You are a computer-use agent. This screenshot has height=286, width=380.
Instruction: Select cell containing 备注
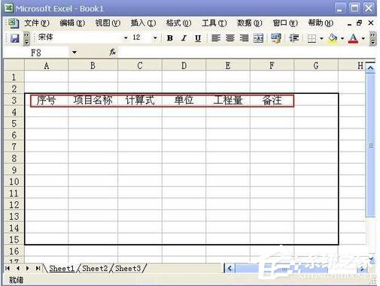272,101
